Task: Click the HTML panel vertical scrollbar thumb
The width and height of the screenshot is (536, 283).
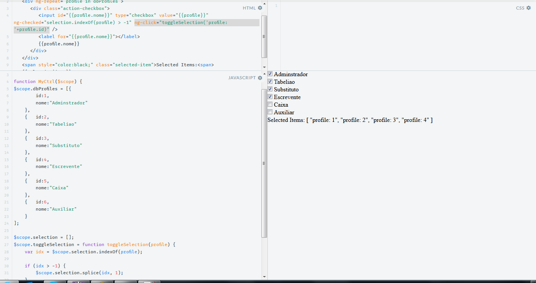Action: tap(264, 37)
